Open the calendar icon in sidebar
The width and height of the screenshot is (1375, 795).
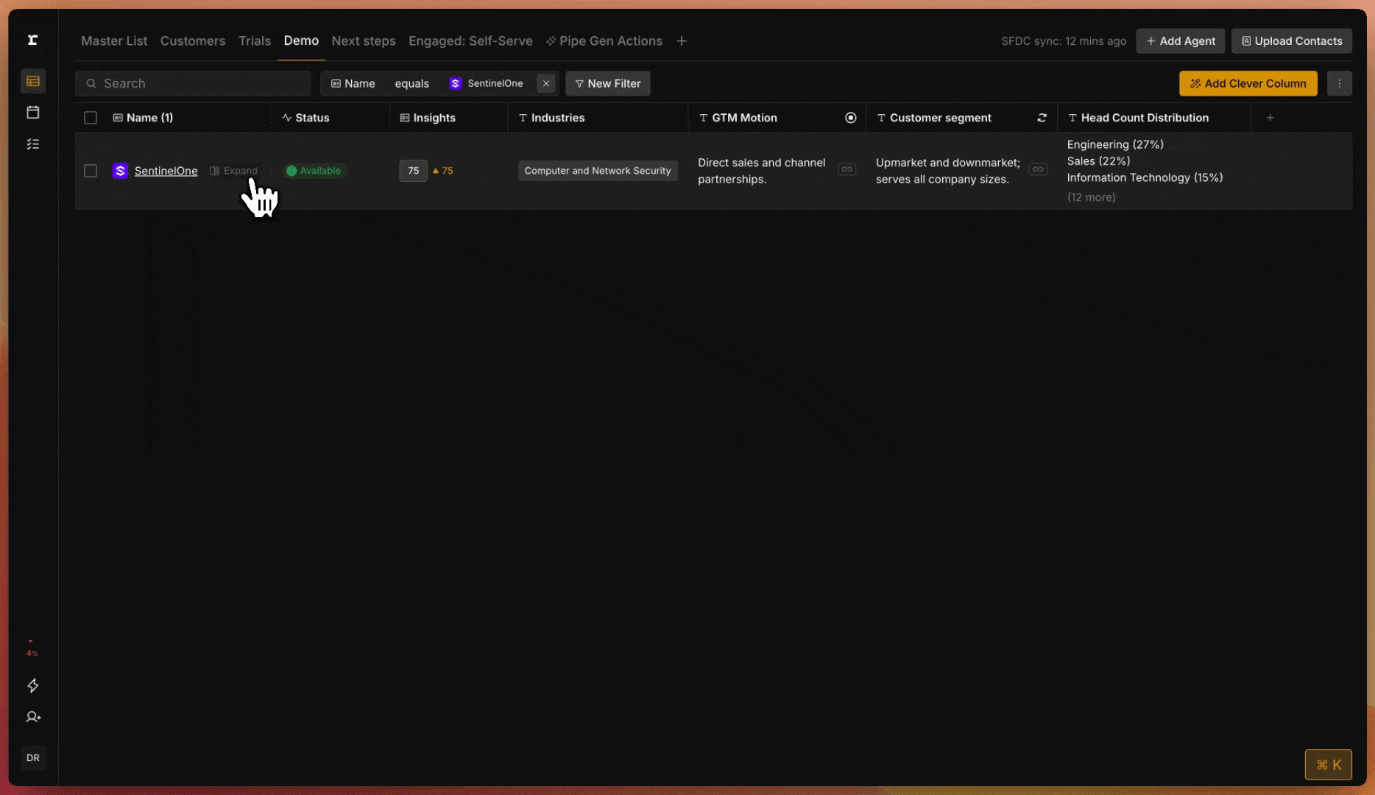[x=33, y=113]
